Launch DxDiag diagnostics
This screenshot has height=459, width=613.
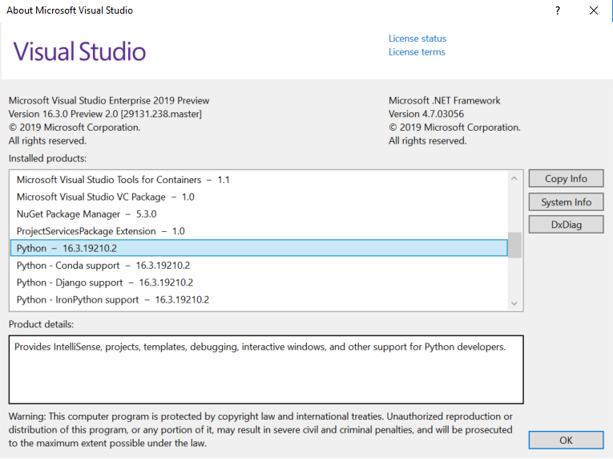566,225
